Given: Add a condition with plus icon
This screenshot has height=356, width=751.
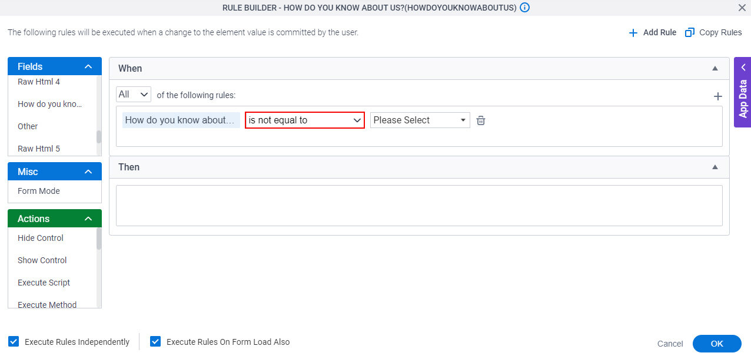Looking at the screenshot, I should pos(717,96).
